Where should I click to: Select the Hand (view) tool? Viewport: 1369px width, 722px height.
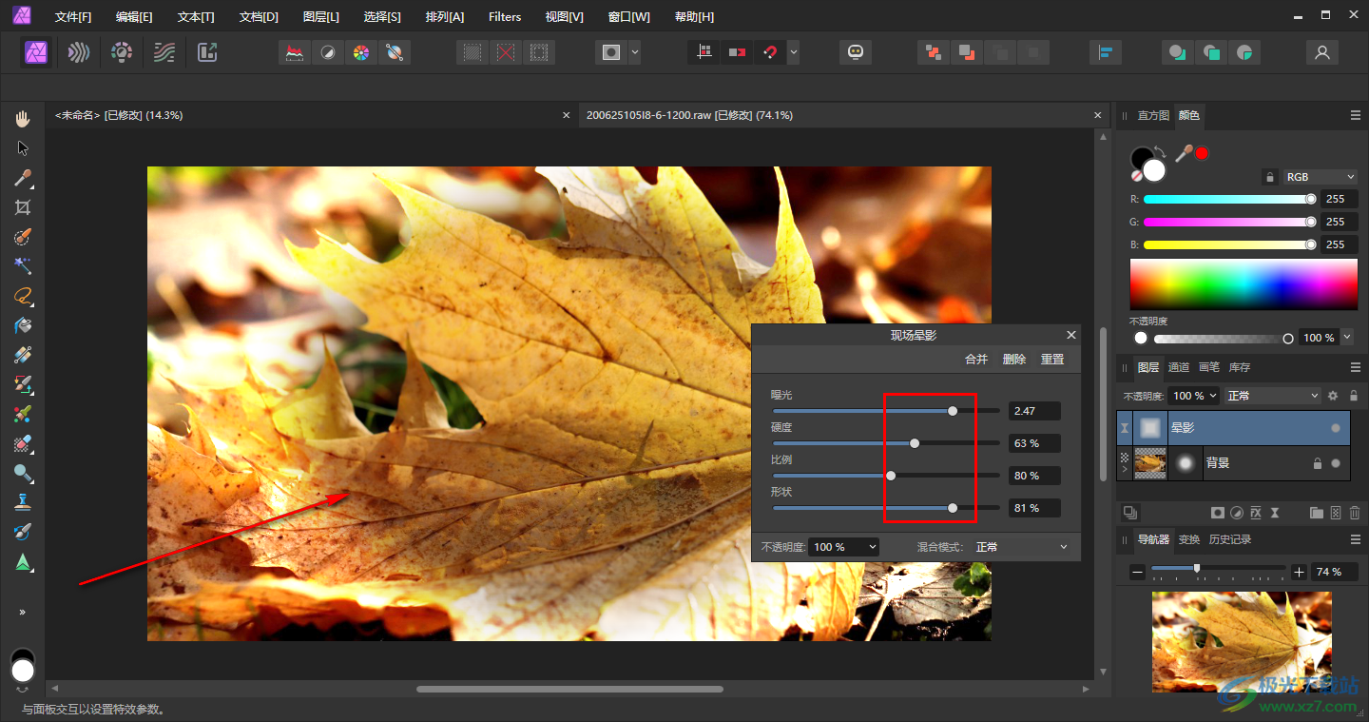coord(23,118)
